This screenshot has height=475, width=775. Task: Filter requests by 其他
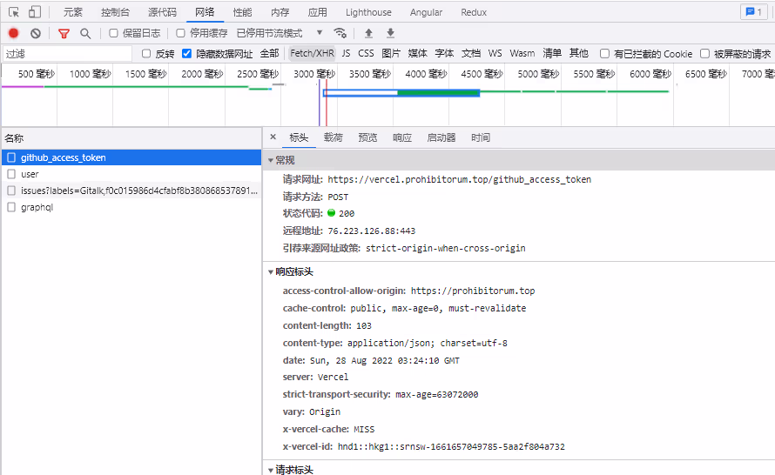(x=579, y=53)
